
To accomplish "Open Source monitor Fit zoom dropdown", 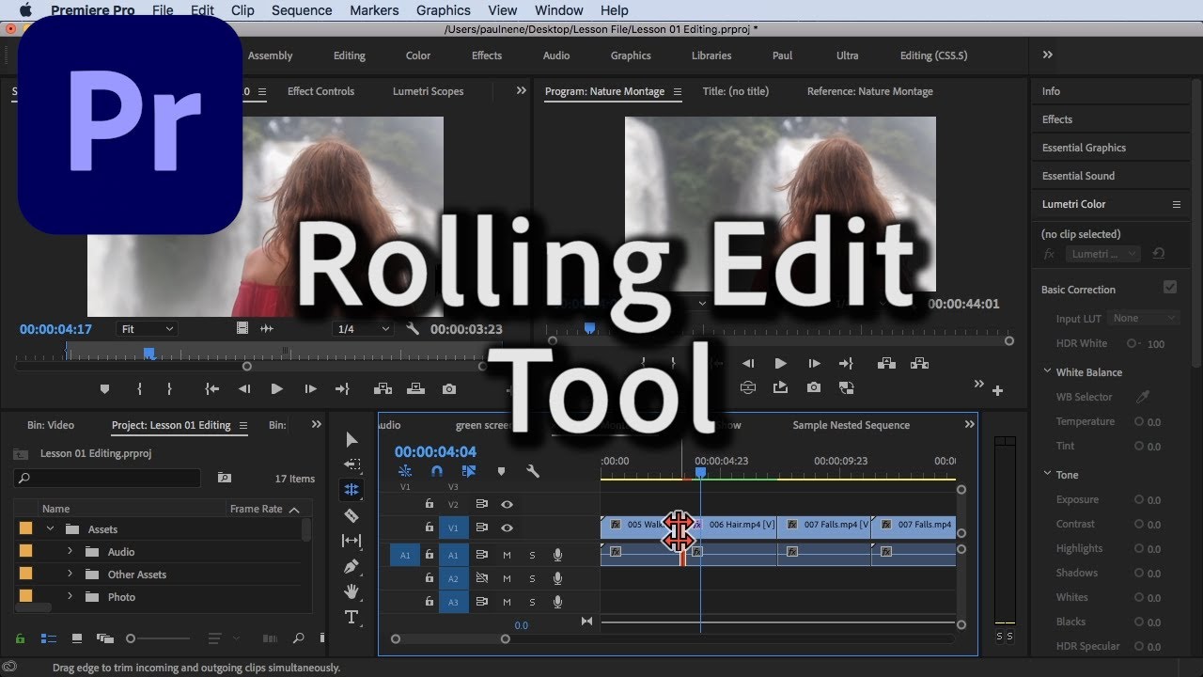I will 147,329.
